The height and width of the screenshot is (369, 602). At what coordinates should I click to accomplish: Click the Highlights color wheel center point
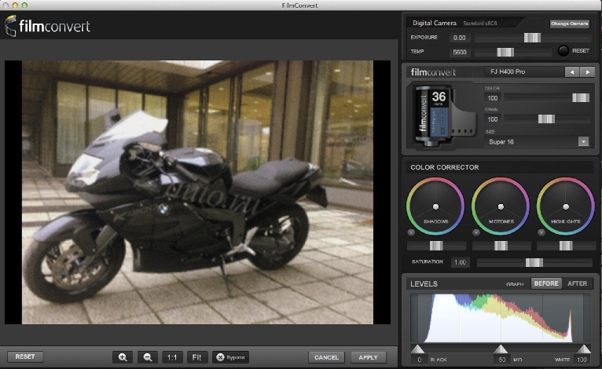coord(566,206)
